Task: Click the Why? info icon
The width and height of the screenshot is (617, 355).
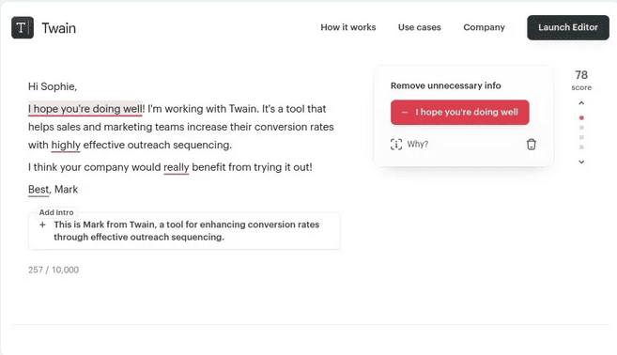Action: tap(396, 145)
